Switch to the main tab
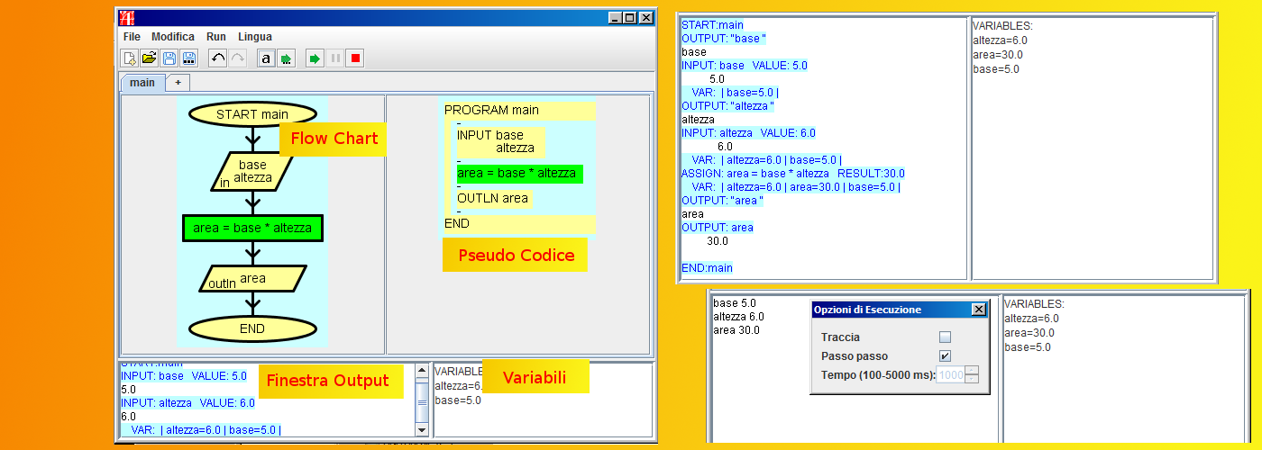 click(142, 83)
